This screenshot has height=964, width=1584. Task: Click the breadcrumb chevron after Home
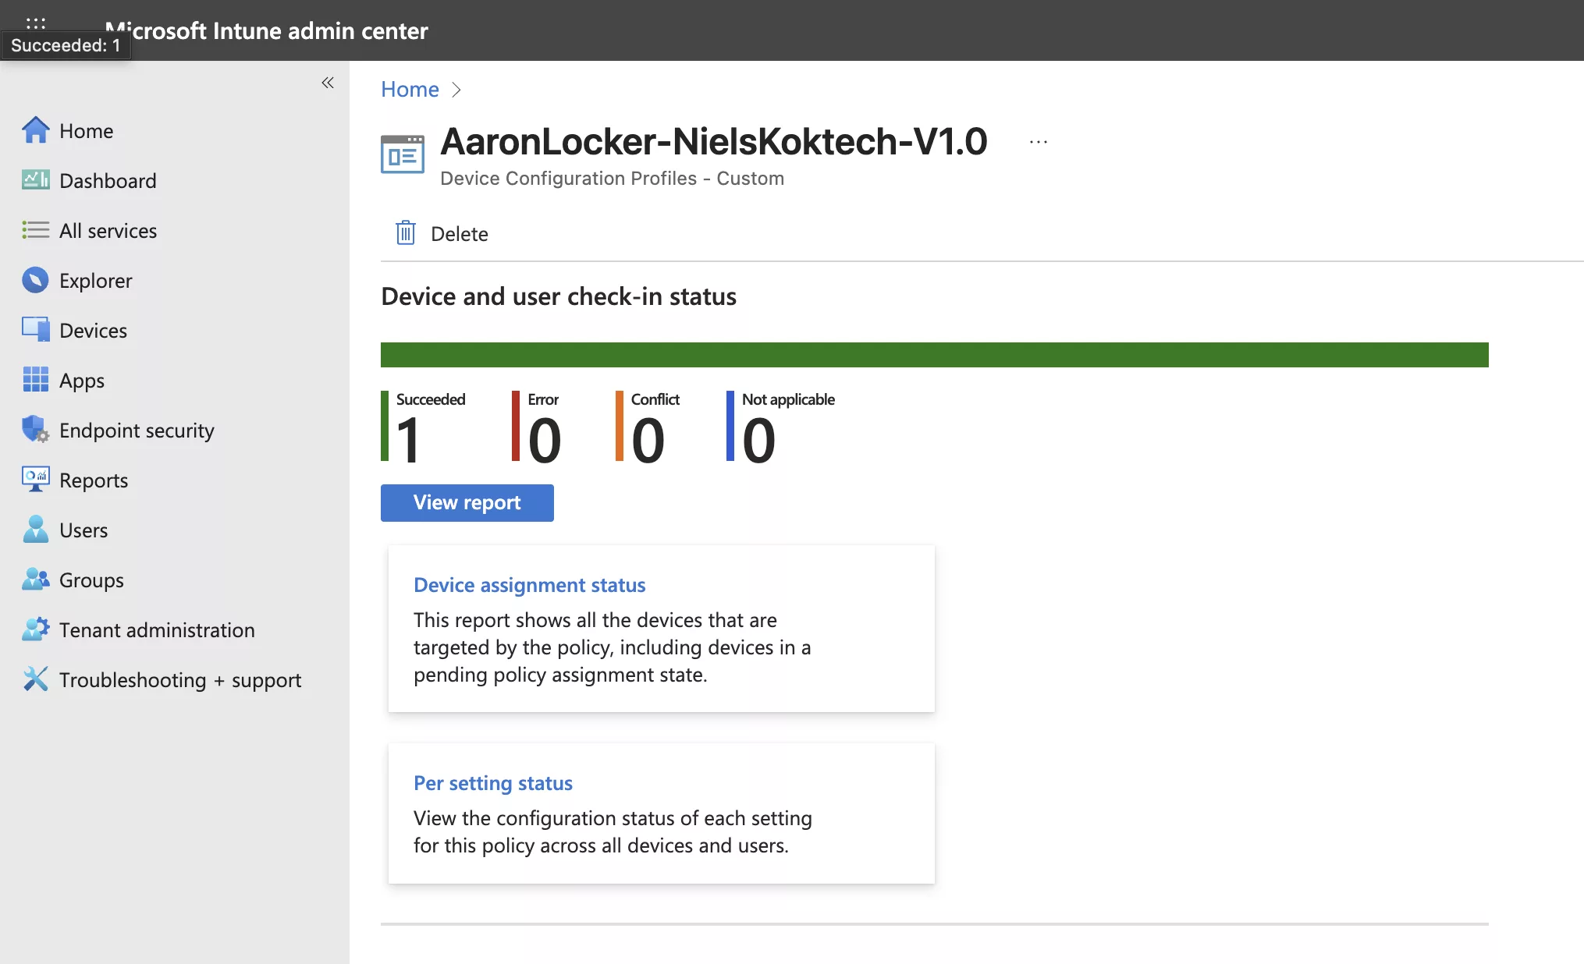[456, 90]
